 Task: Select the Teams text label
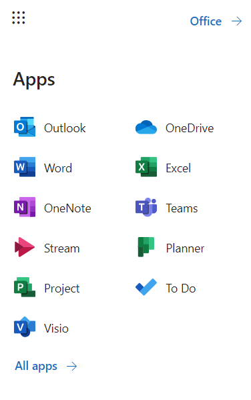tap(182, 208)
